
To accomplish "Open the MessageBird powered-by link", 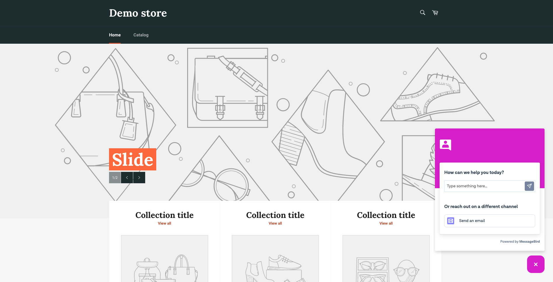I will 529,242.
